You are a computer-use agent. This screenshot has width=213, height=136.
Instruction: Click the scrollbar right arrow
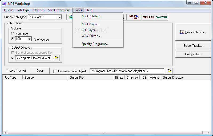coord(208,133)
